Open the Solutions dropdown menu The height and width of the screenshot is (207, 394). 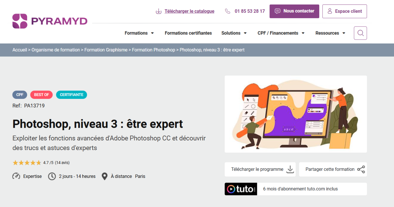(234, 33)
